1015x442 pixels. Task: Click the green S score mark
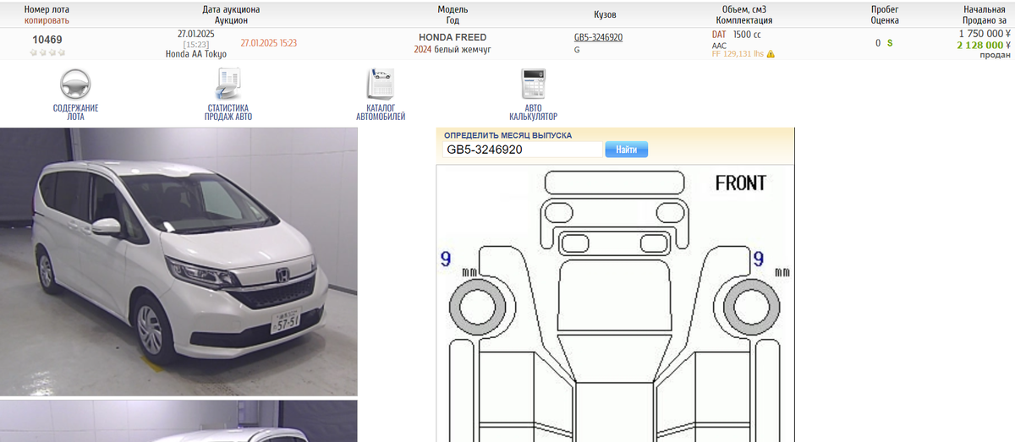[x=890, y=42]
